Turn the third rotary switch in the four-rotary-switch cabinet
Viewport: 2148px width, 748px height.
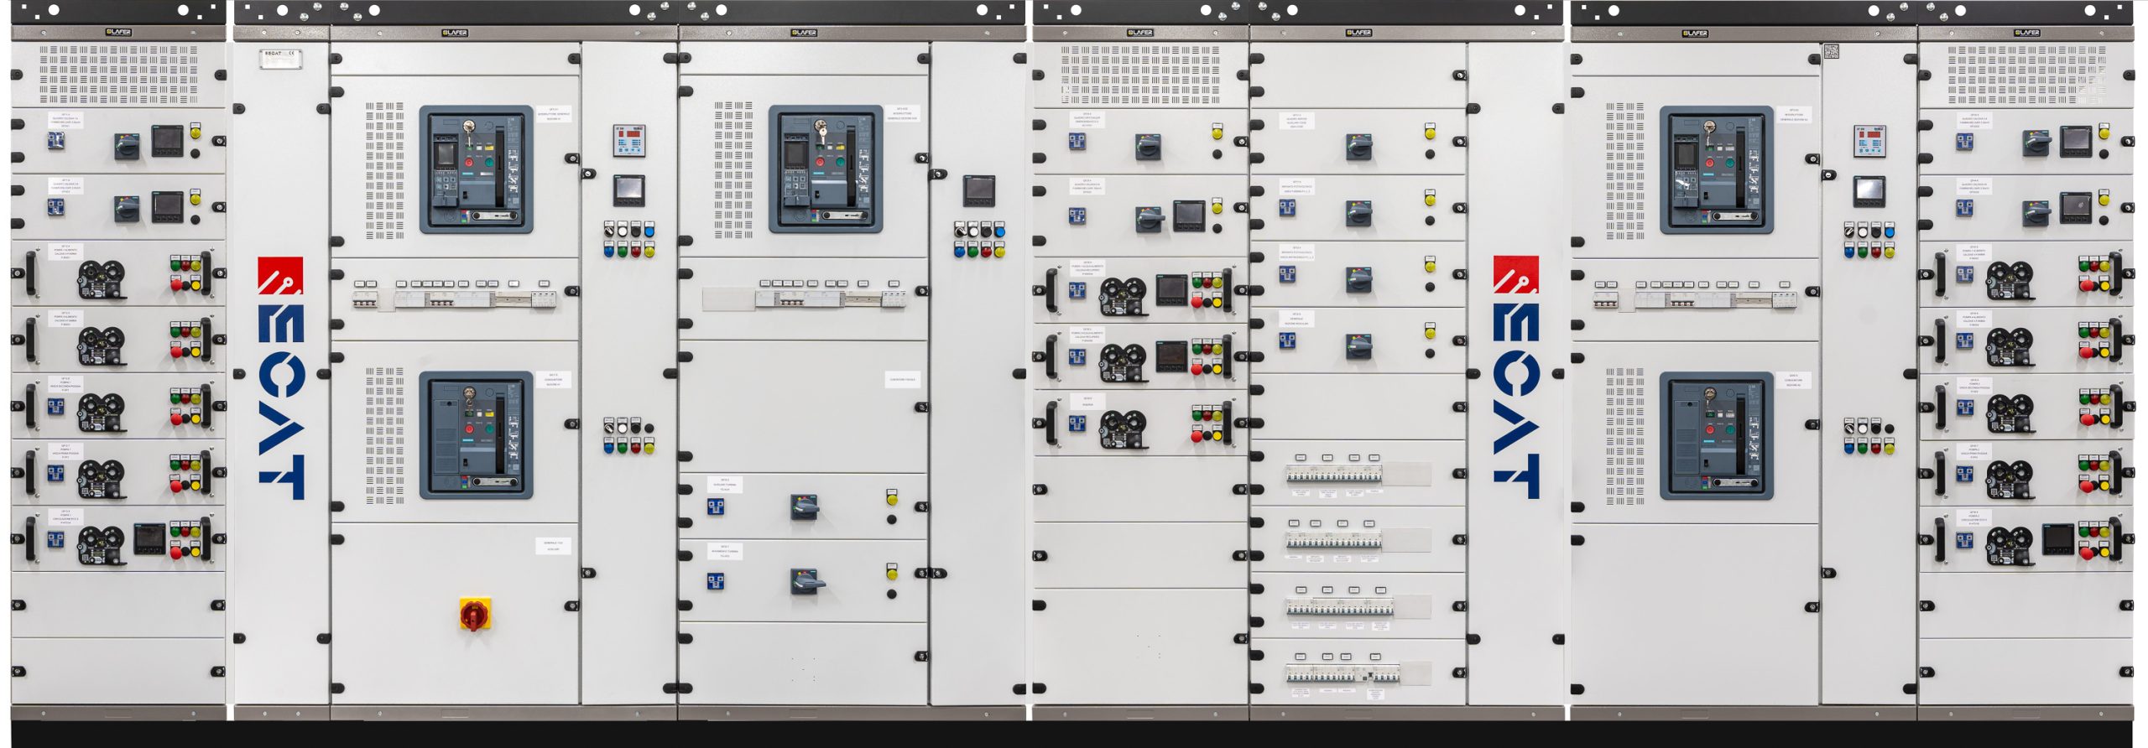point(1358,278)
